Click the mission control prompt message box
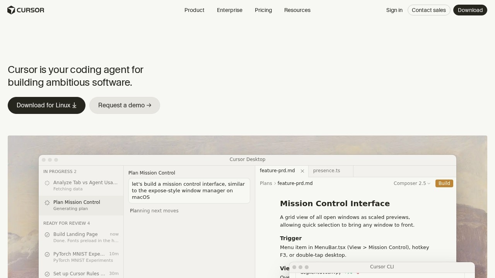 click(189, 191)
